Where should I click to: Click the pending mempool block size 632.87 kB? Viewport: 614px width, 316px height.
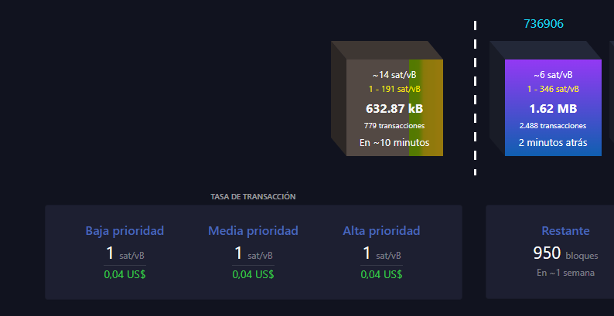tap(394, 108)
